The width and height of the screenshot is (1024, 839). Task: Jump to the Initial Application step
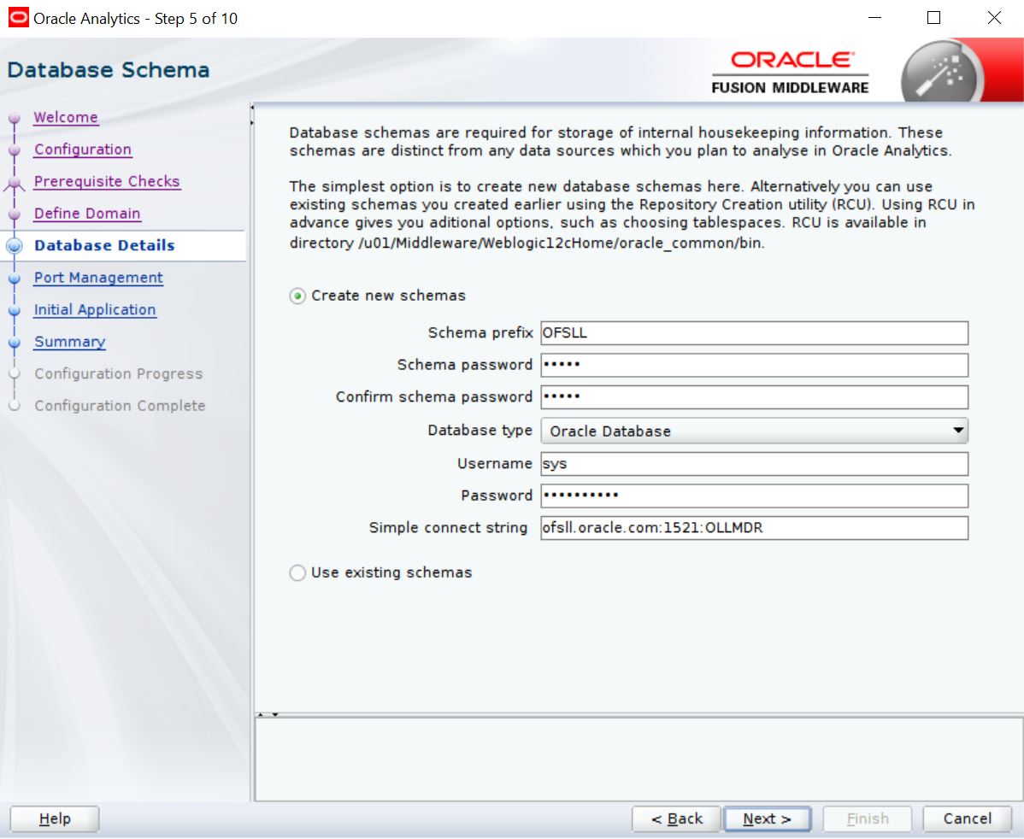[x=96, y=309]
